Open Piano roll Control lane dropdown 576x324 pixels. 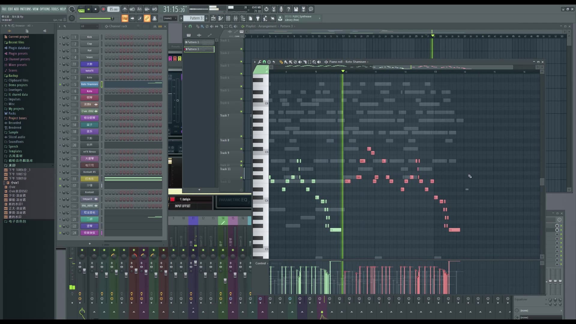click(262, 263)
